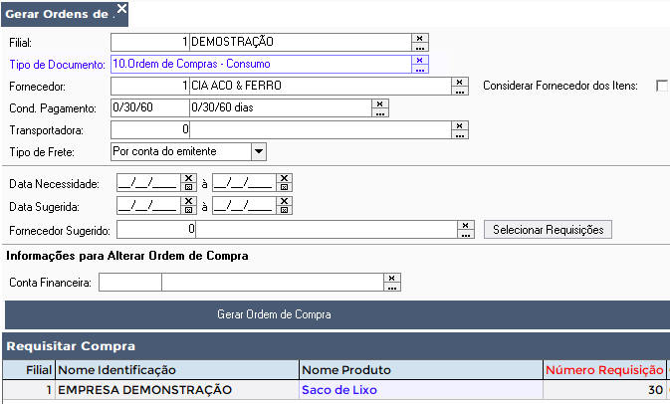Open lookup dots for Fornecedor Sugerido
The width and height of the screenshot is (670, 404).
click(466, 234)
